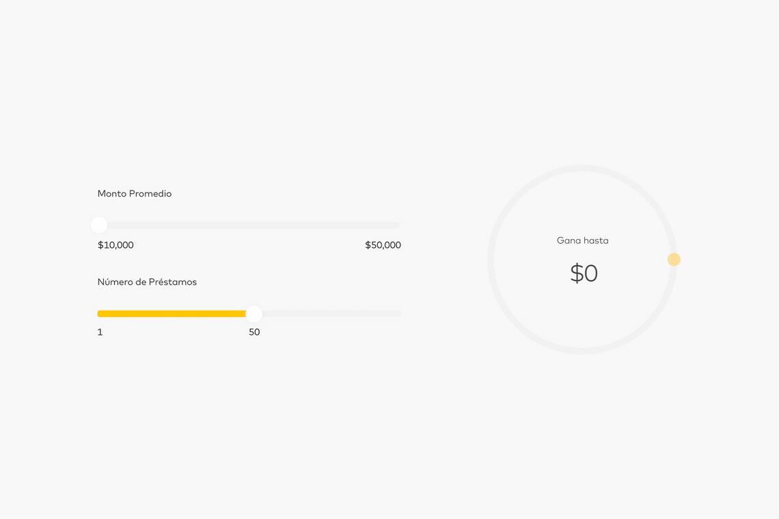The width and height of the screenshot is (779, 519).
Task: Click the dollar sign of the earnings amount
Action: coord(577,274)
